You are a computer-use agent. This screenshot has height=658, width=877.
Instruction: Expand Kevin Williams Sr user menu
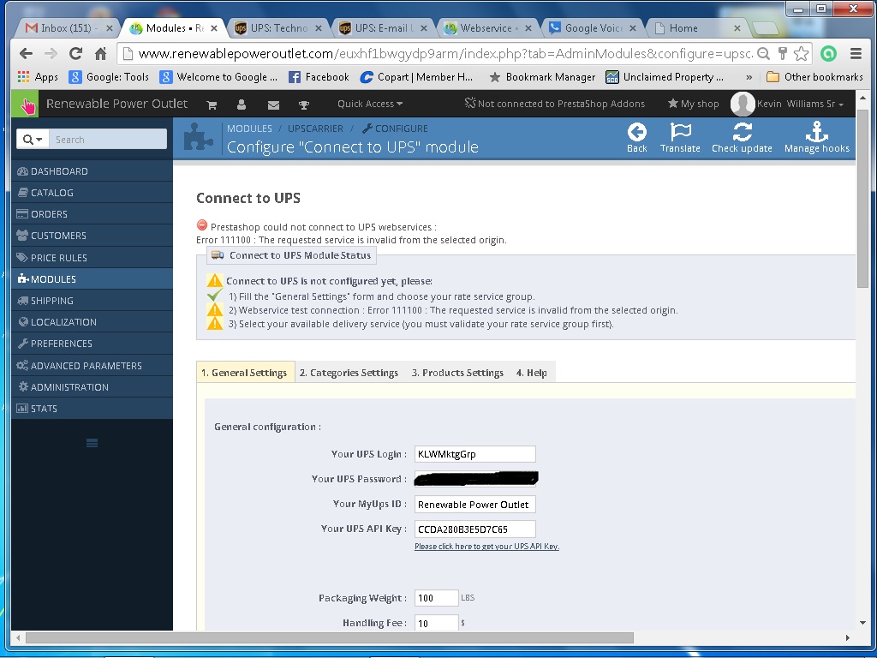[800, 104]
